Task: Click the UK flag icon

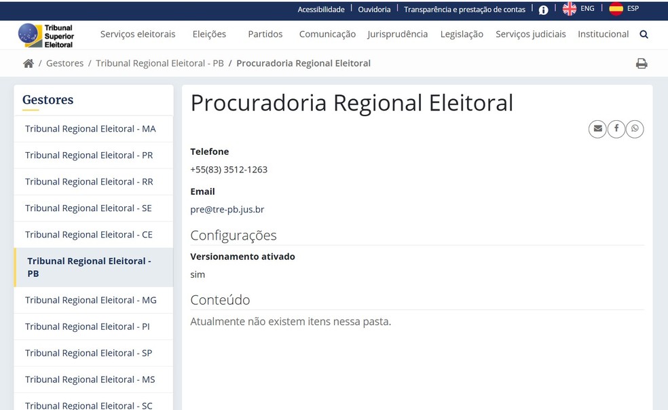Action: point(569,9)
